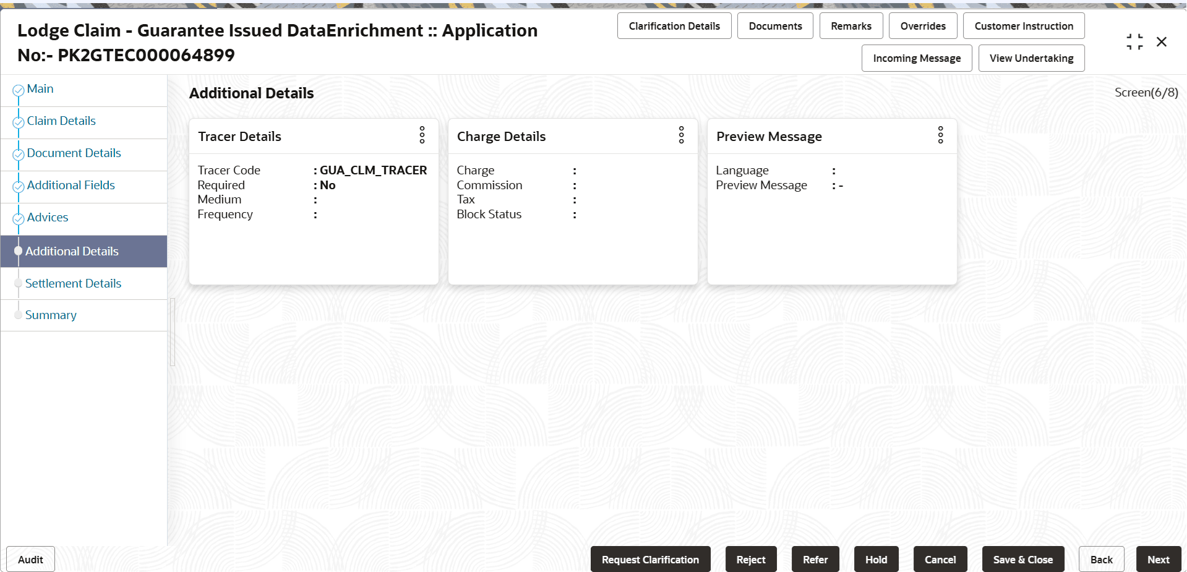Go to the Main step

[40, 89]
